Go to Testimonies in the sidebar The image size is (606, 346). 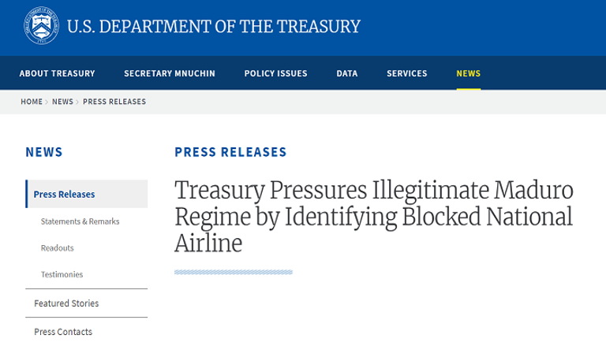(x=62, y=274)
